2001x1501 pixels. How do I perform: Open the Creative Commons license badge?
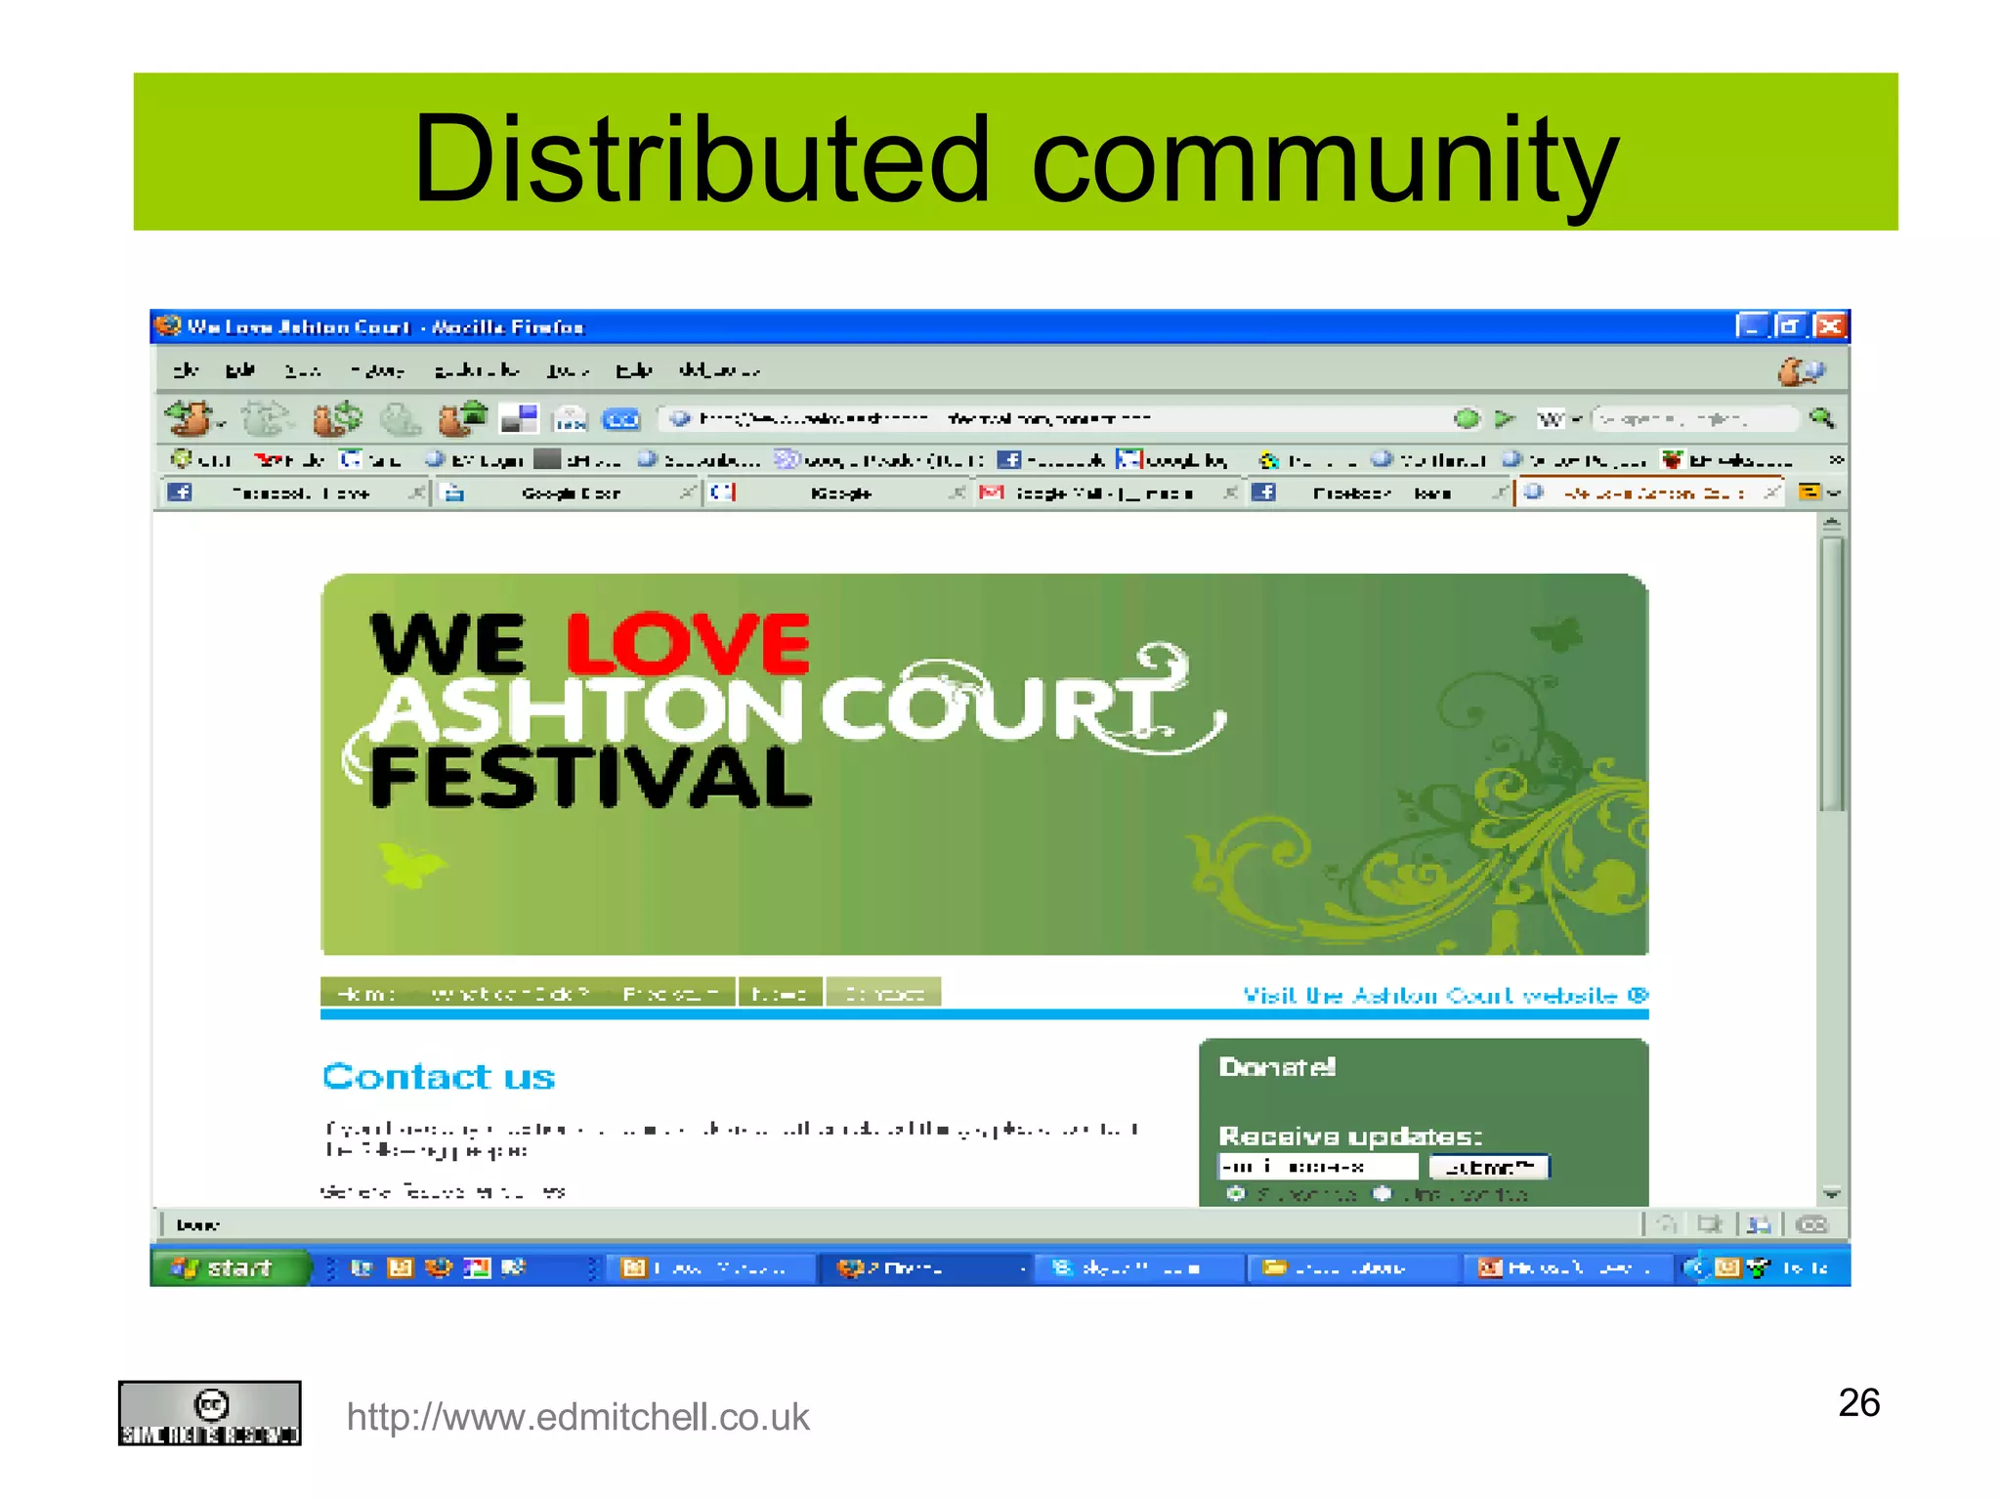209,1413
